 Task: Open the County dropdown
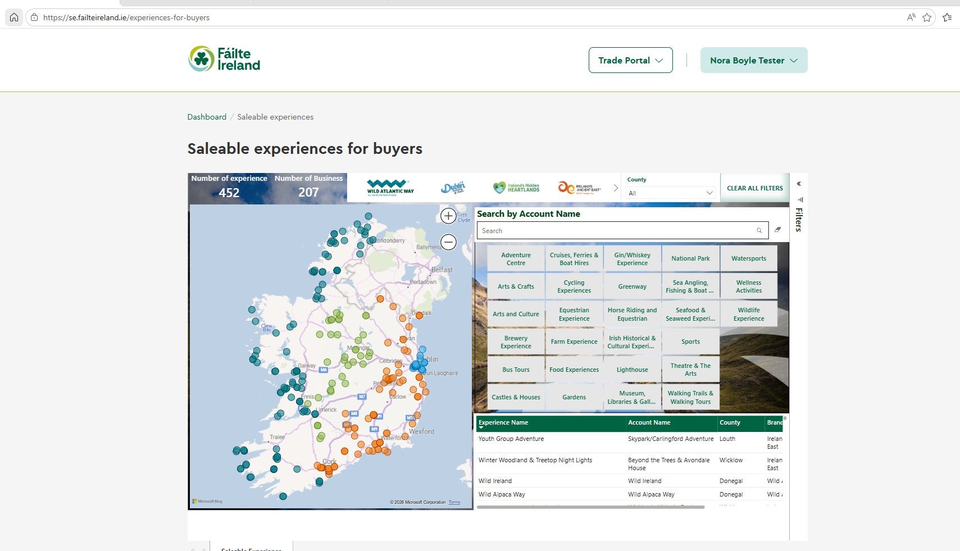click(671, 193)
